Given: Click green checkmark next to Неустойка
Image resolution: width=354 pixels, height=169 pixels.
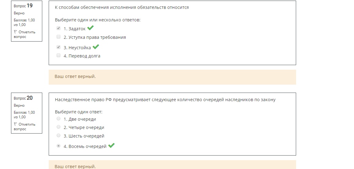Looking at the screenshot, I should pyautogui.click(x=96, y=47).
